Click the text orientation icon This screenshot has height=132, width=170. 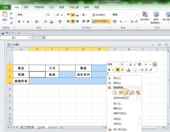[84, 15]
